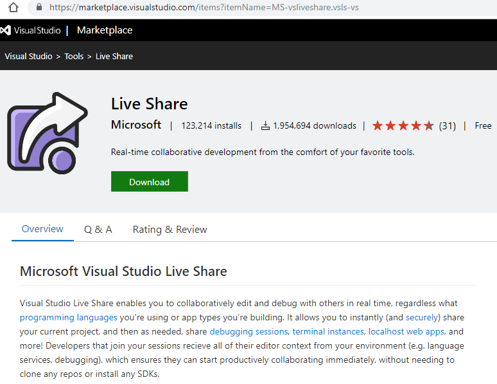Image resolution: width=497 pixels, height=384 pixels.
Task: Click the green Download button
Action: click(x=149, y=181)
